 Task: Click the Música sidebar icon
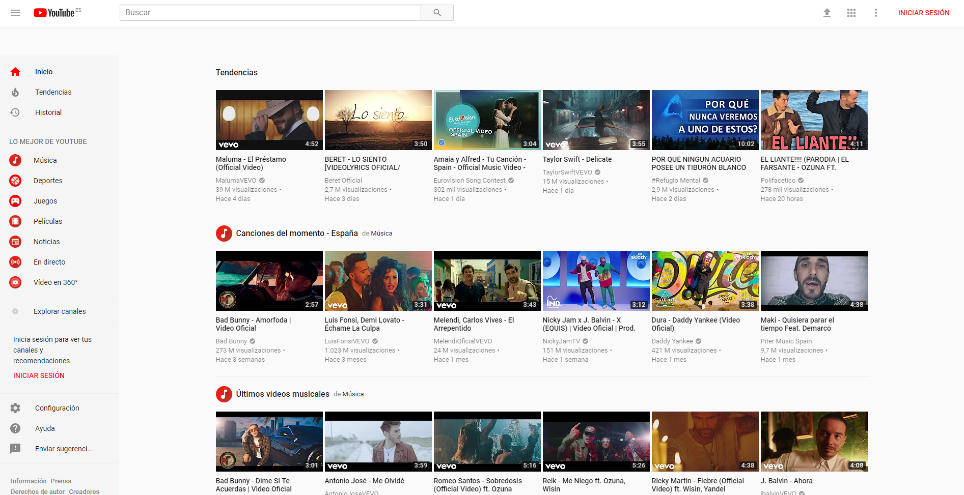click(x=15, y=160)
